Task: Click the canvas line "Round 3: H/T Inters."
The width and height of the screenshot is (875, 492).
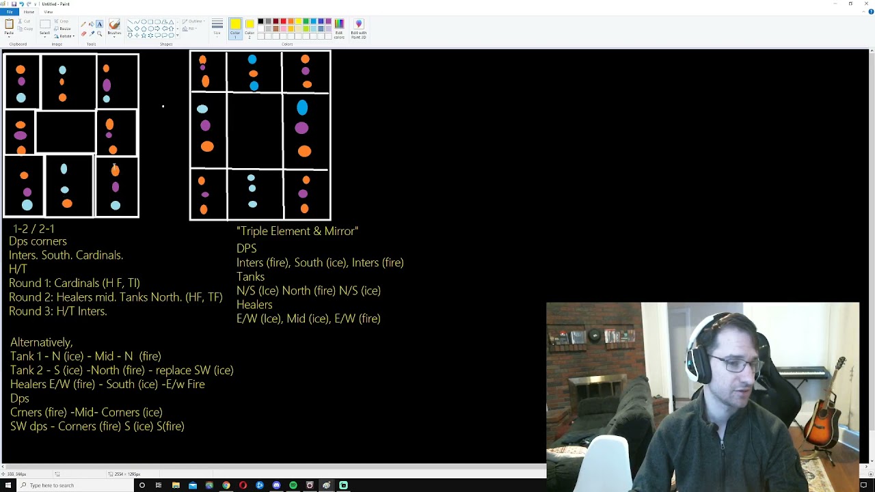Action: pyautogui.click(x=58, y=311)
